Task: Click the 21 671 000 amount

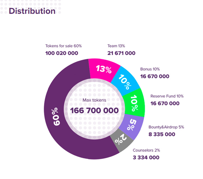Action: tap(121, 53)
